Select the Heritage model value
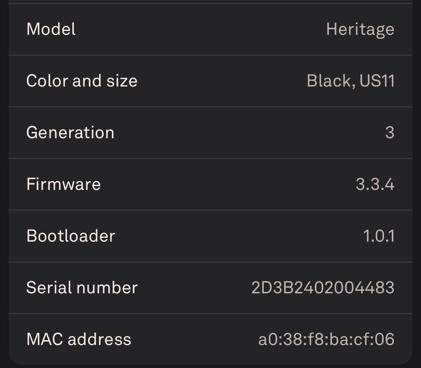The image size is (421, 368). (x=360, y=30)
